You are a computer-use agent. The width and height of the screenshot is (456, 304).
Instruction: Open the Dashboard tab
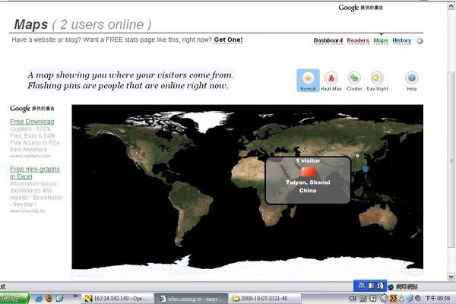click(328, 40)
